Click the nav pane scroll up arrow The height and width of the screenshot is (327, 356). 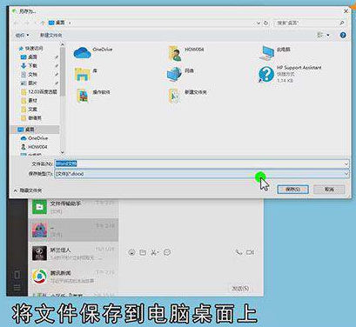click(63, 44)
